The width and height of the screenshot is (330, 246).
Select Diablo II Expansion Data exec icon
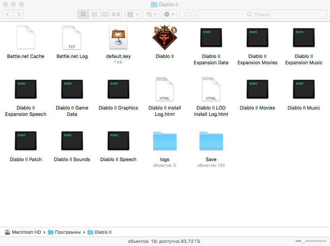pyautogui.click(x=211, y=38)
